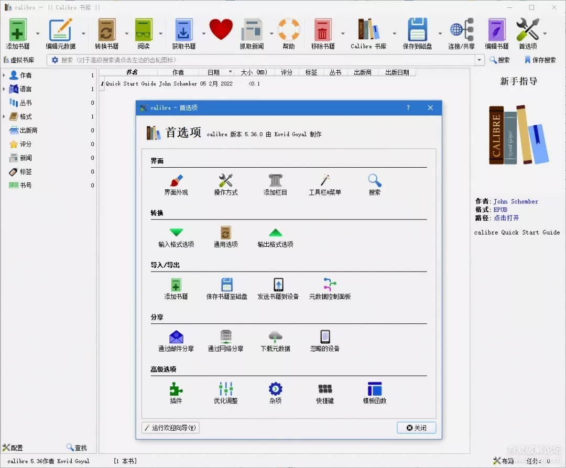Open dropdown arrow next to 转换书籍
Viewport: 566px width, 468px height.
tap(126, 34)
